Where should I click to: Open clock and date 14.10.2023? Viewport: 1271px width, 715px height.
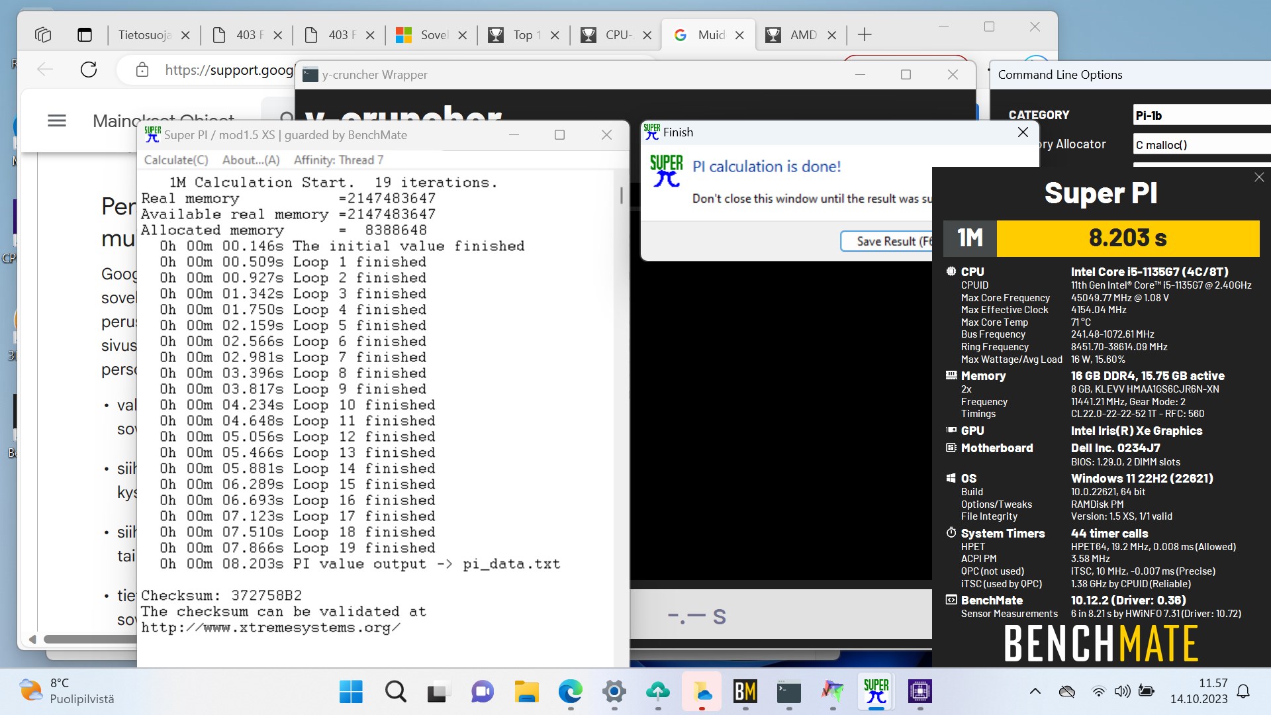1199,691
